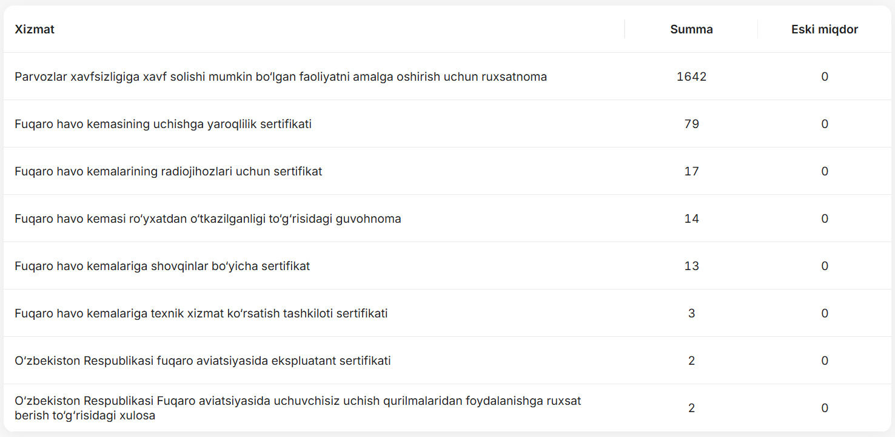
Task: Select Fuqaro havo kemasining uchishga yaroqlilik sertifikati
Action: click(x=163, y=124)
